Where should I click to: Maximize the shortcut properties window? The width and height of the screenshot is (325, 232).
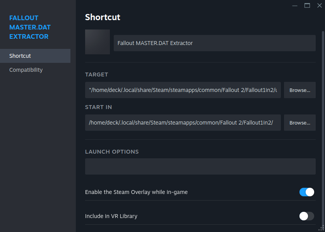coord(307,5)
